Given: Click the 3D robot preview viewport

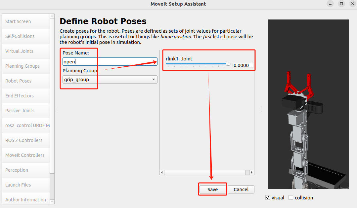Looking at the screenshot, I should pos(308,104).
